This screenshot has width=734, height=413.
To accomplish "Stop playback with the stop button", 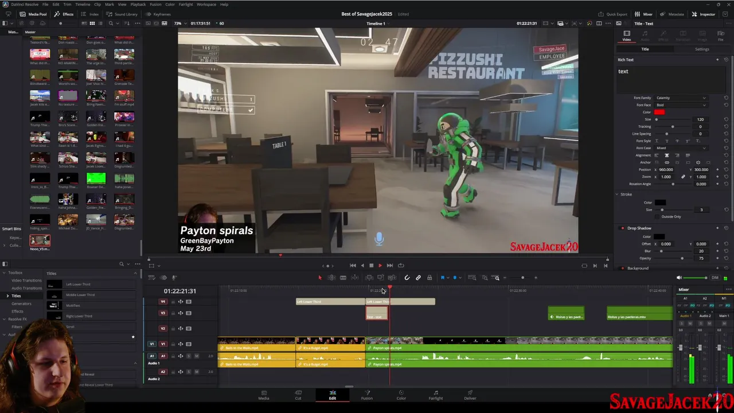I will 371,266.
